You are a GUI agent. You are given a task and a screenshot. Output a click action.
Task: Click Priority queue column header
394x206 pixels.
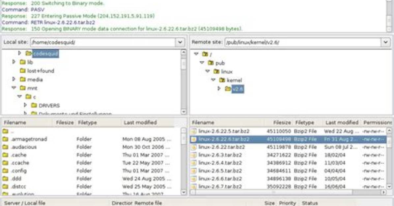click(x=288, y=203)
